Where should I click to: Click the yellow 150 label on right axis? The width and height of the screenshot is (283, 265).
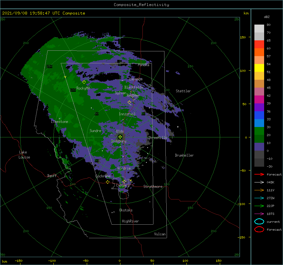click(243, 37)
